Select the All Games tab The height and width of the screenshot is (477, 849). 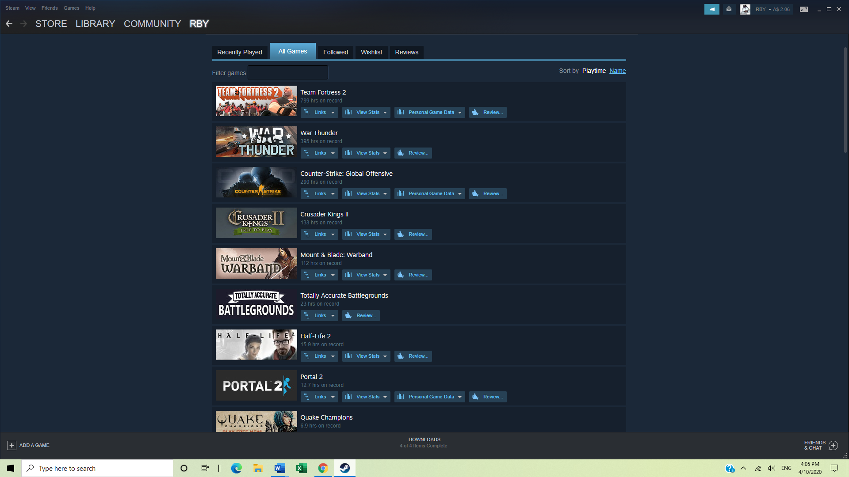[x=293, y=51]
